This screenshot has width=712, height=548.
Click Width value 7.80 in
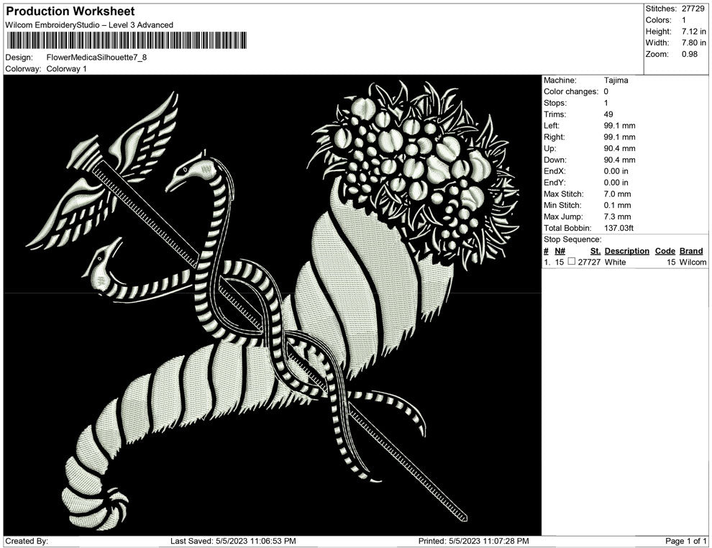[694, 42]
